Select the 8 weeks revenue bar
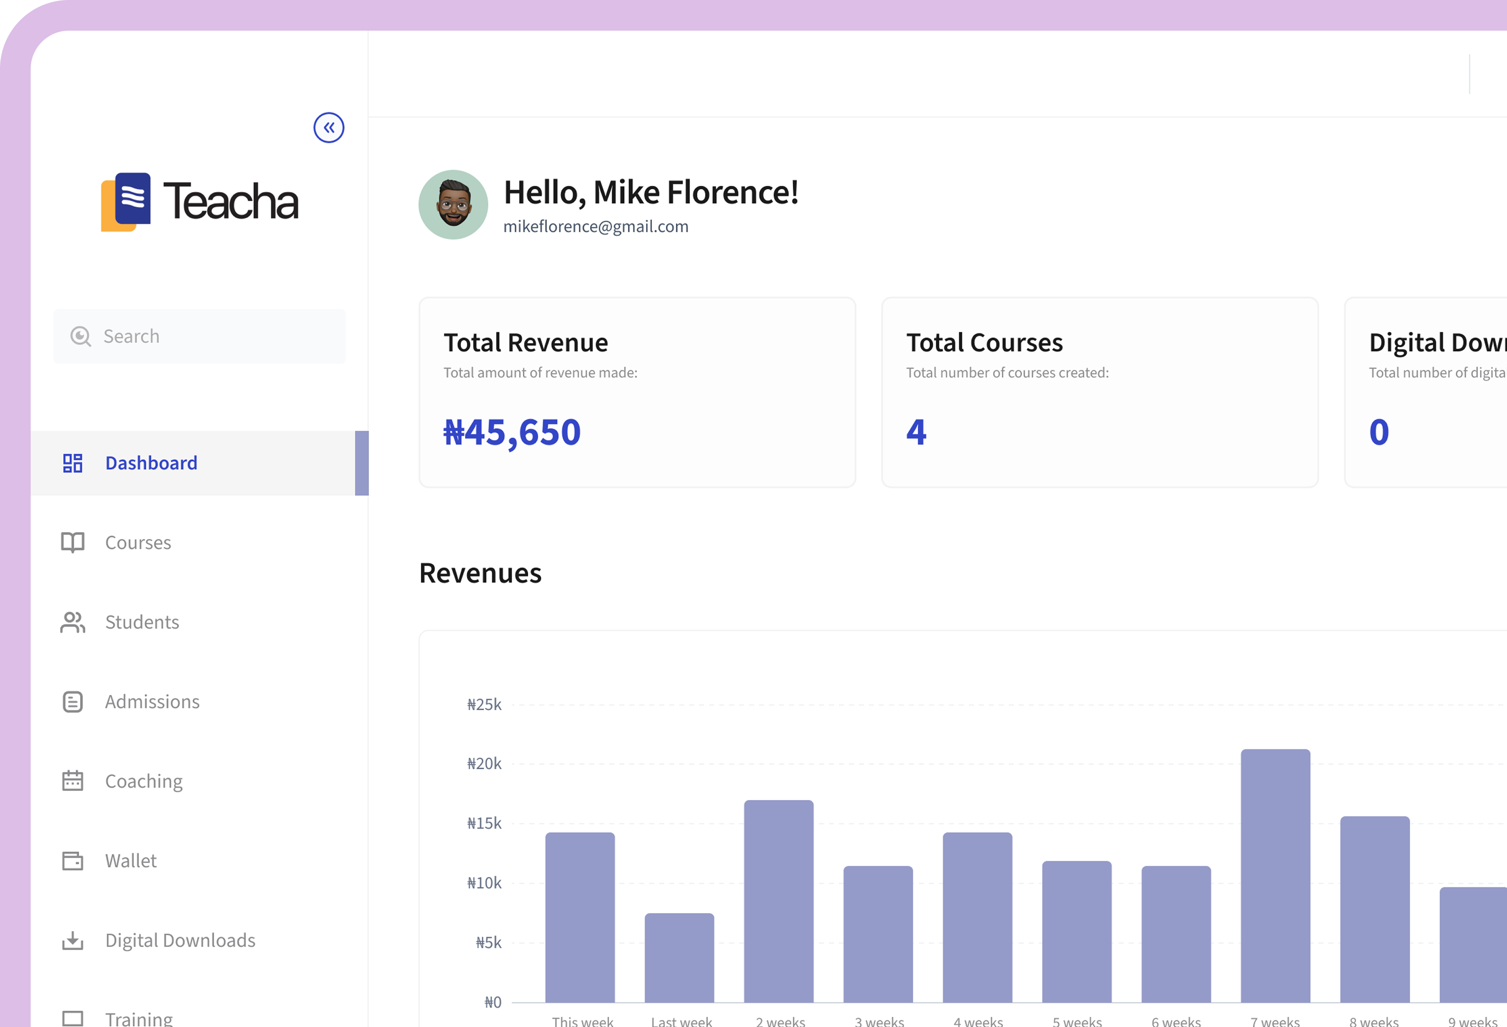Viewport: 1507px width, 1027px height. [x=1375, y=910]
